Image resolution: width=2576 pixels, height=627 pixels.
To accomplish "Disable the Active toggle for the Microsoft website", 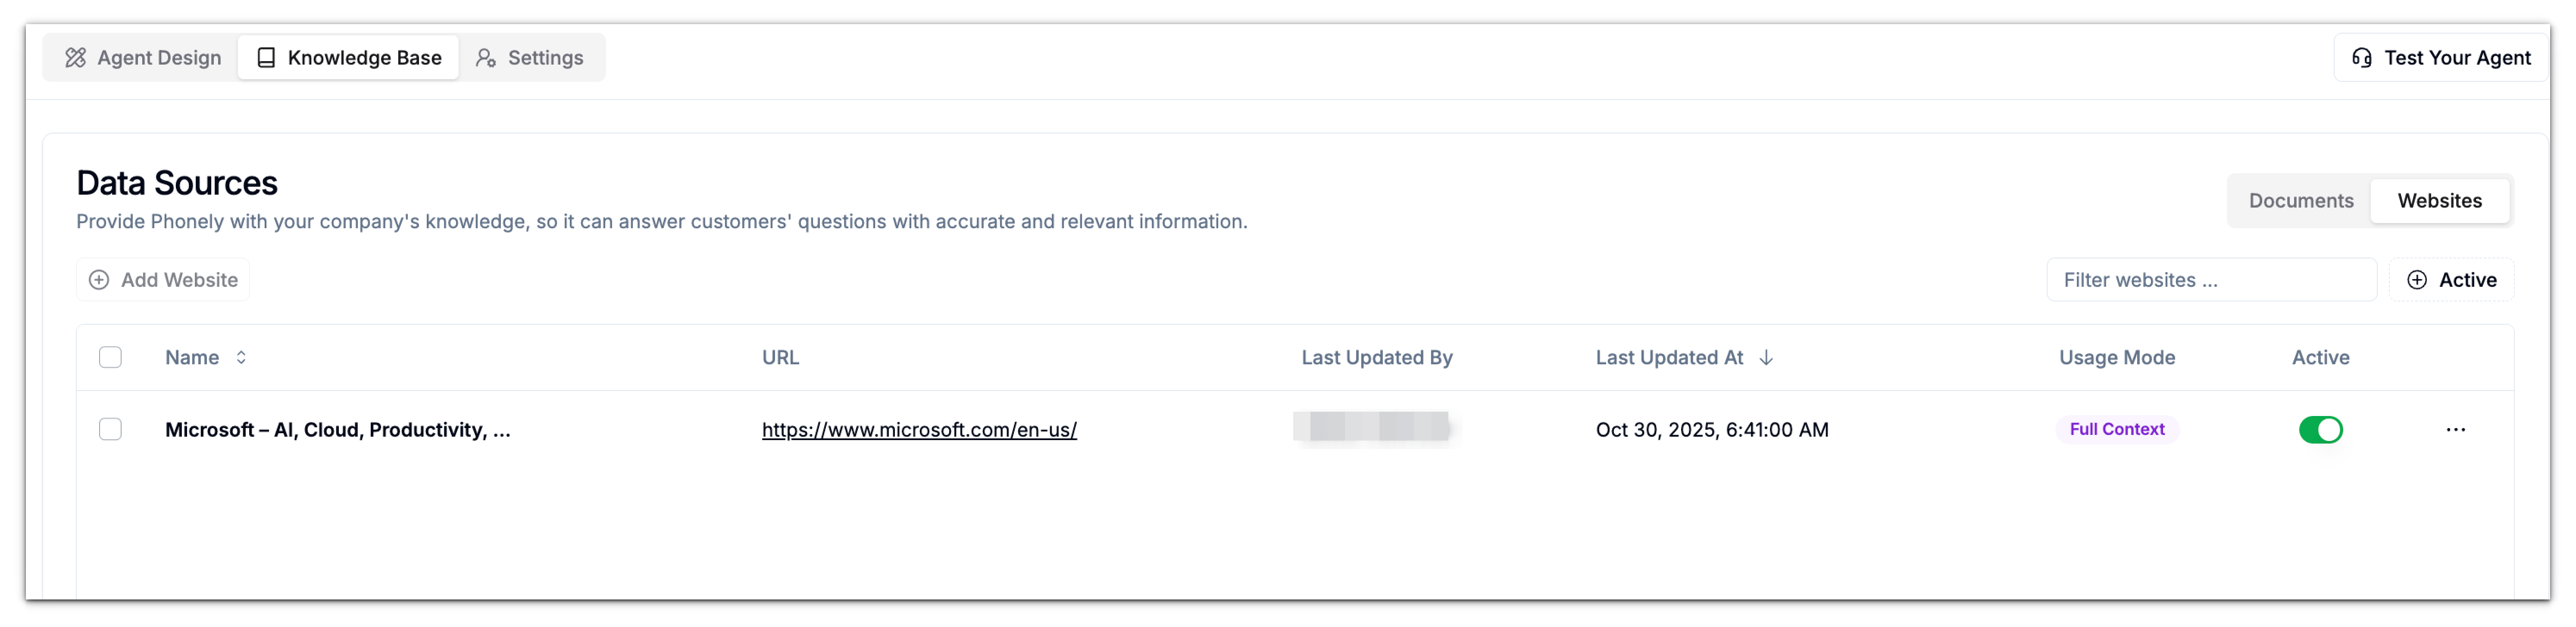I will pyautogui.click(x=2320, y=429).
